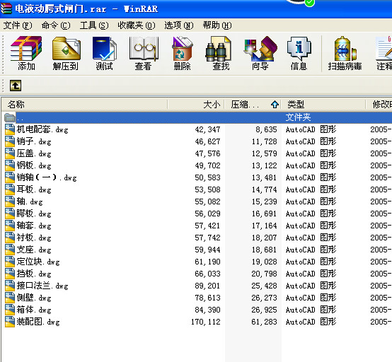Click the packed size value 8,635
The width and height of the screenshot is (392, 362).
pyautogui.click(x=266, y=129)
